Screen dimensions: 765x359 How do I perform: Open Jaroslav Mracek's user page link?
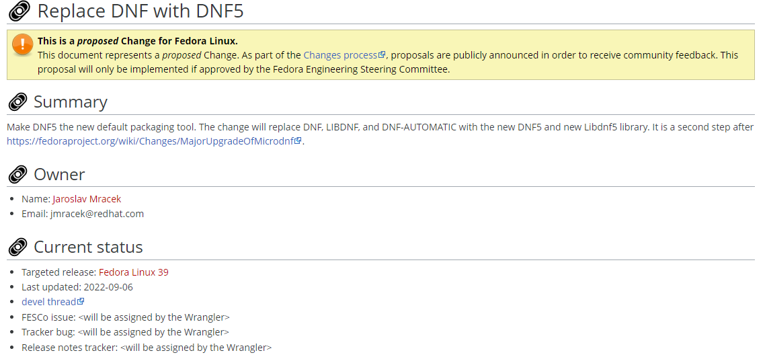coord(87,199)
